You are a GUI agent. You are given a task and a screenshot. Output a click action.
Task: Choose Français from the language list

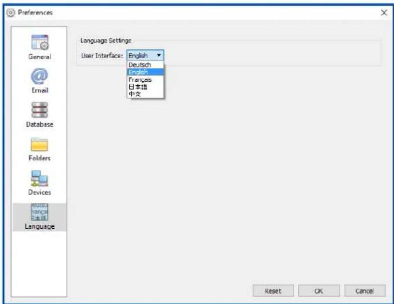(x=145, y=80)
